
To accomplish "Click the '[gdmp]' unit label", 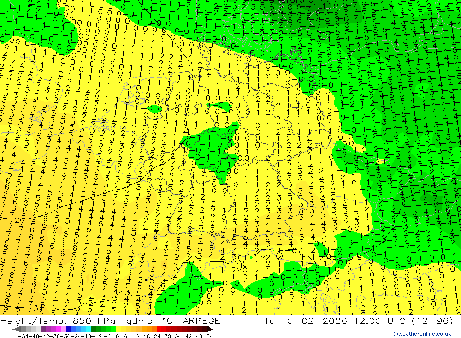I will point(139,320).
